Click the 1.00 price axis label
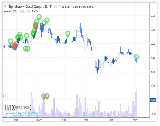Screen dimensions: 160x126 [153, 72]
